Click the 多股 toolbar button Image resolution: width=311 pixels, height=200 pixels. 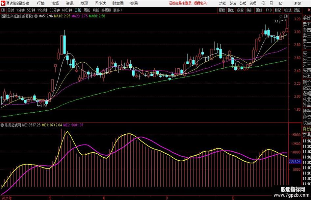tap(240, 10)
